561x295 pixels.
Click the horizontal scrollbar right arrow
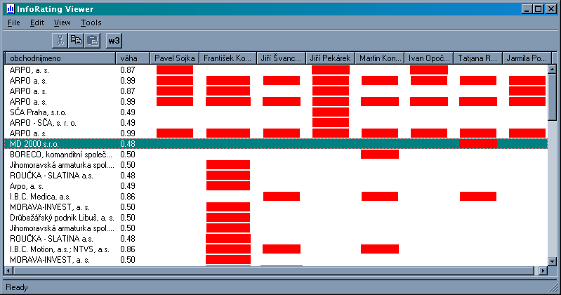[x=541, y=270]
